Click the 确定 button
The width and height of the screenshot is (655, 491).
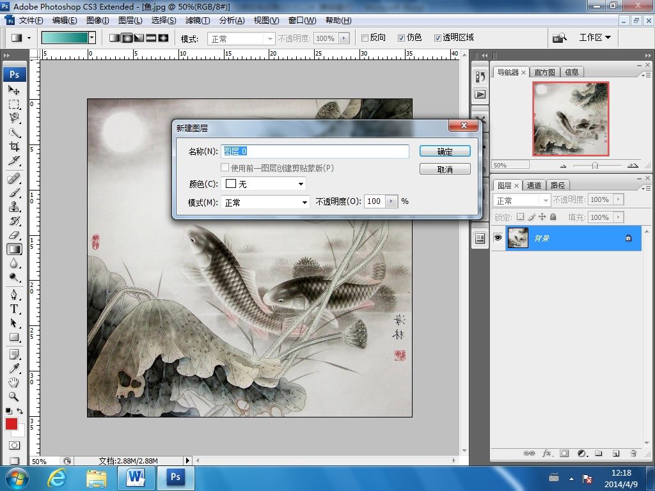[x=445, y=152]
